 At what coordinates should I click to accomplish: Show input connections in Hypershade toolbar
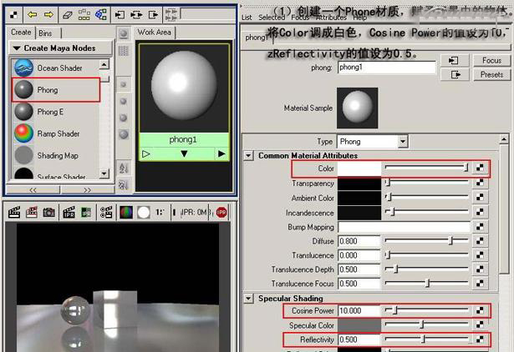coord(120,15)
